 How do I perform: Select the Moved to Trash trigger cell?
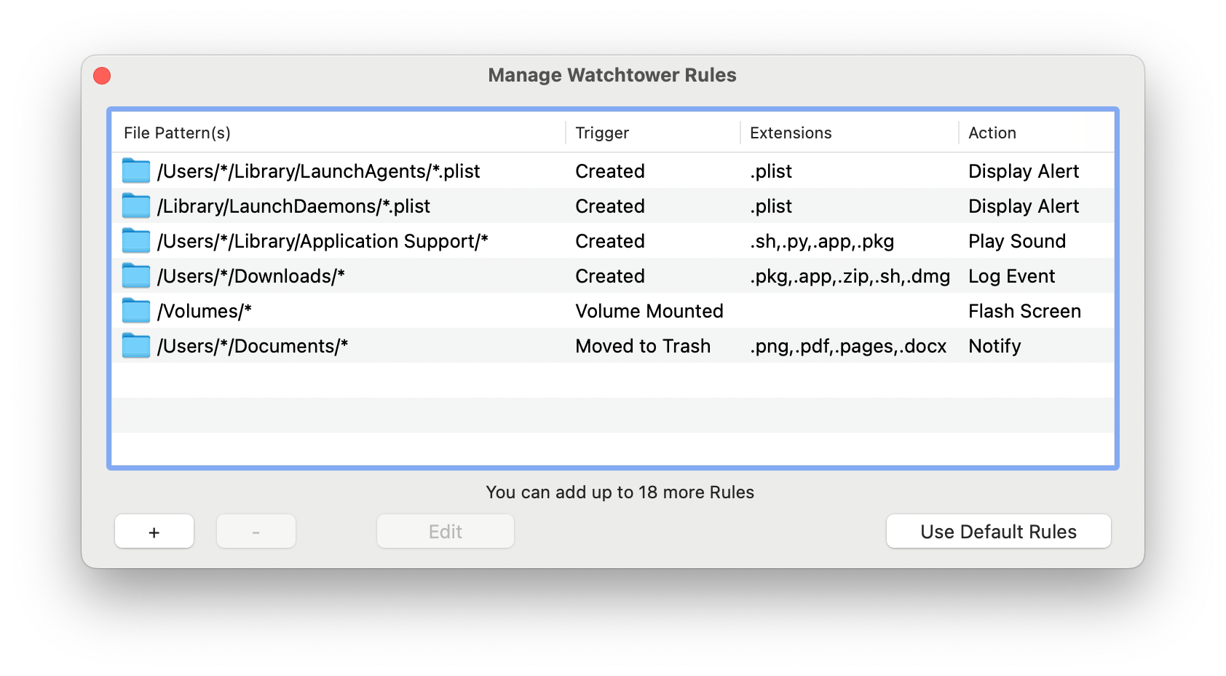(643, 346)
